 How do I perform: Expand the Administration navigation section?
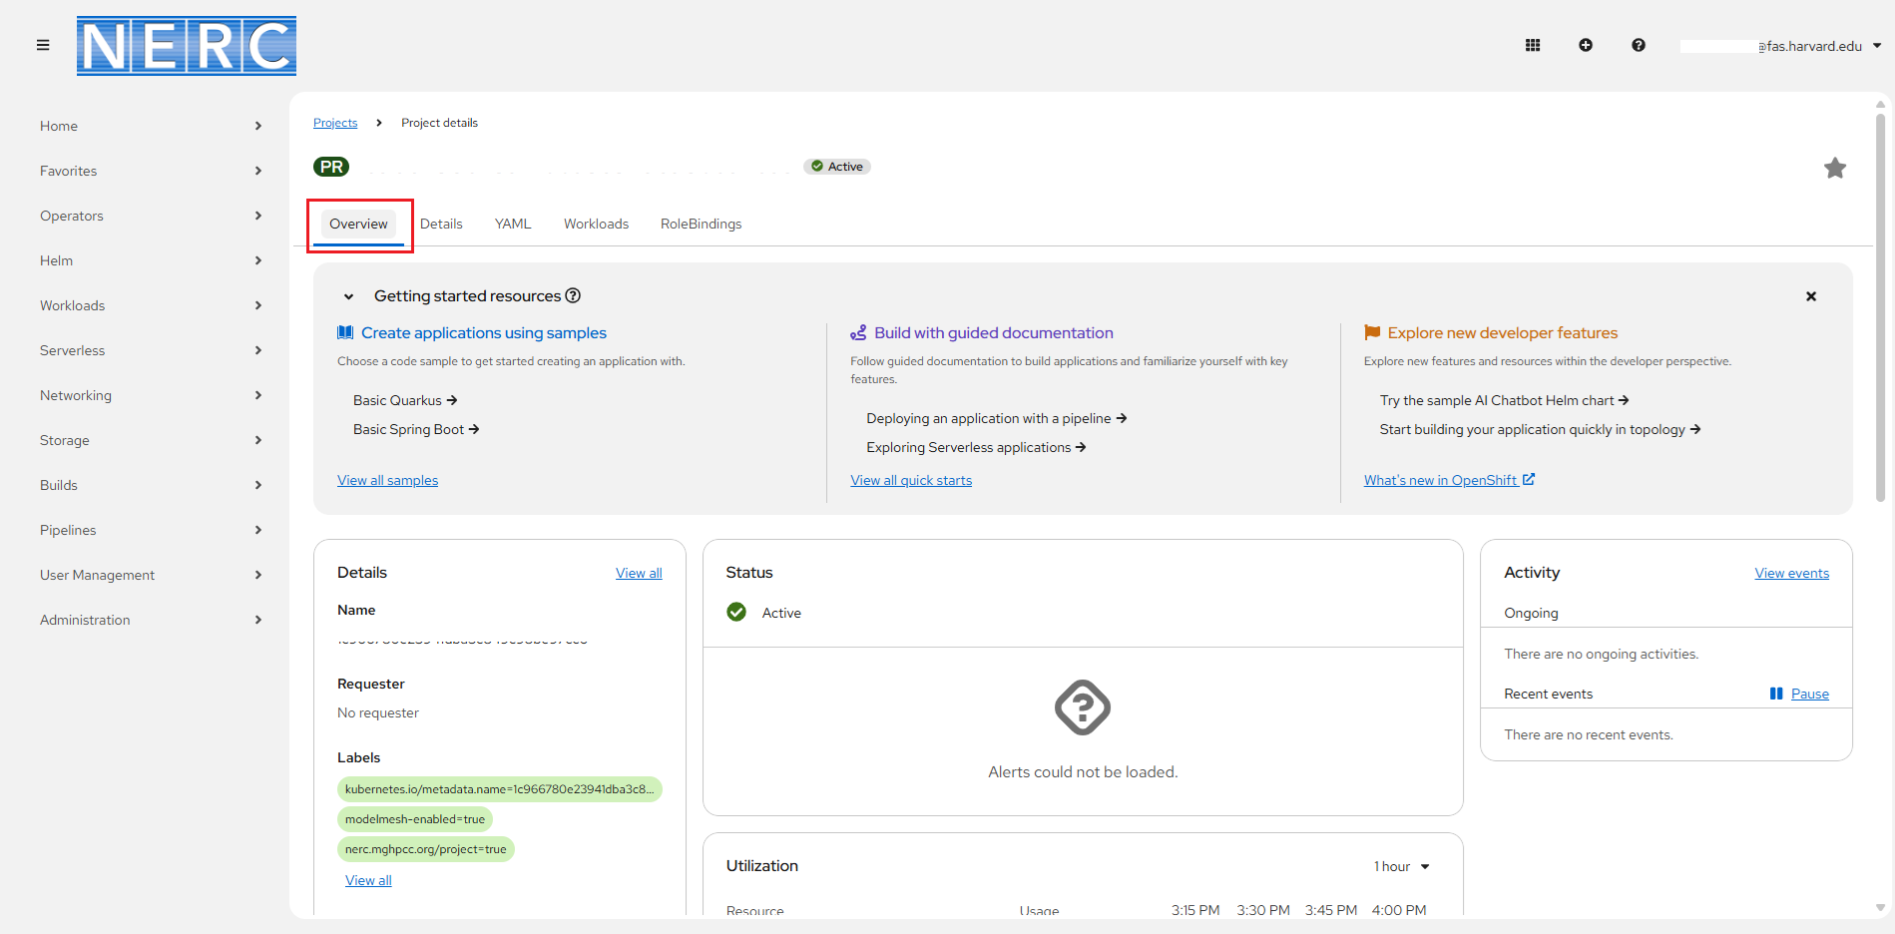click(x=150, y=620)
